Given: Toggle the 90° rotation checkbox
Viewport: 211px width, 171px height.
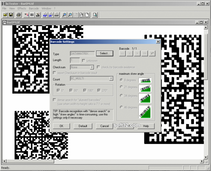Looking at the screenshot, I should (x=71, y=90).
